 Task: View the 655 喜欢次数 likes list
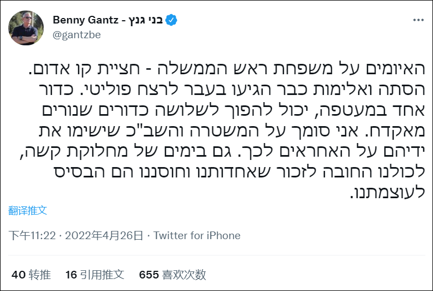coord(173,275)
